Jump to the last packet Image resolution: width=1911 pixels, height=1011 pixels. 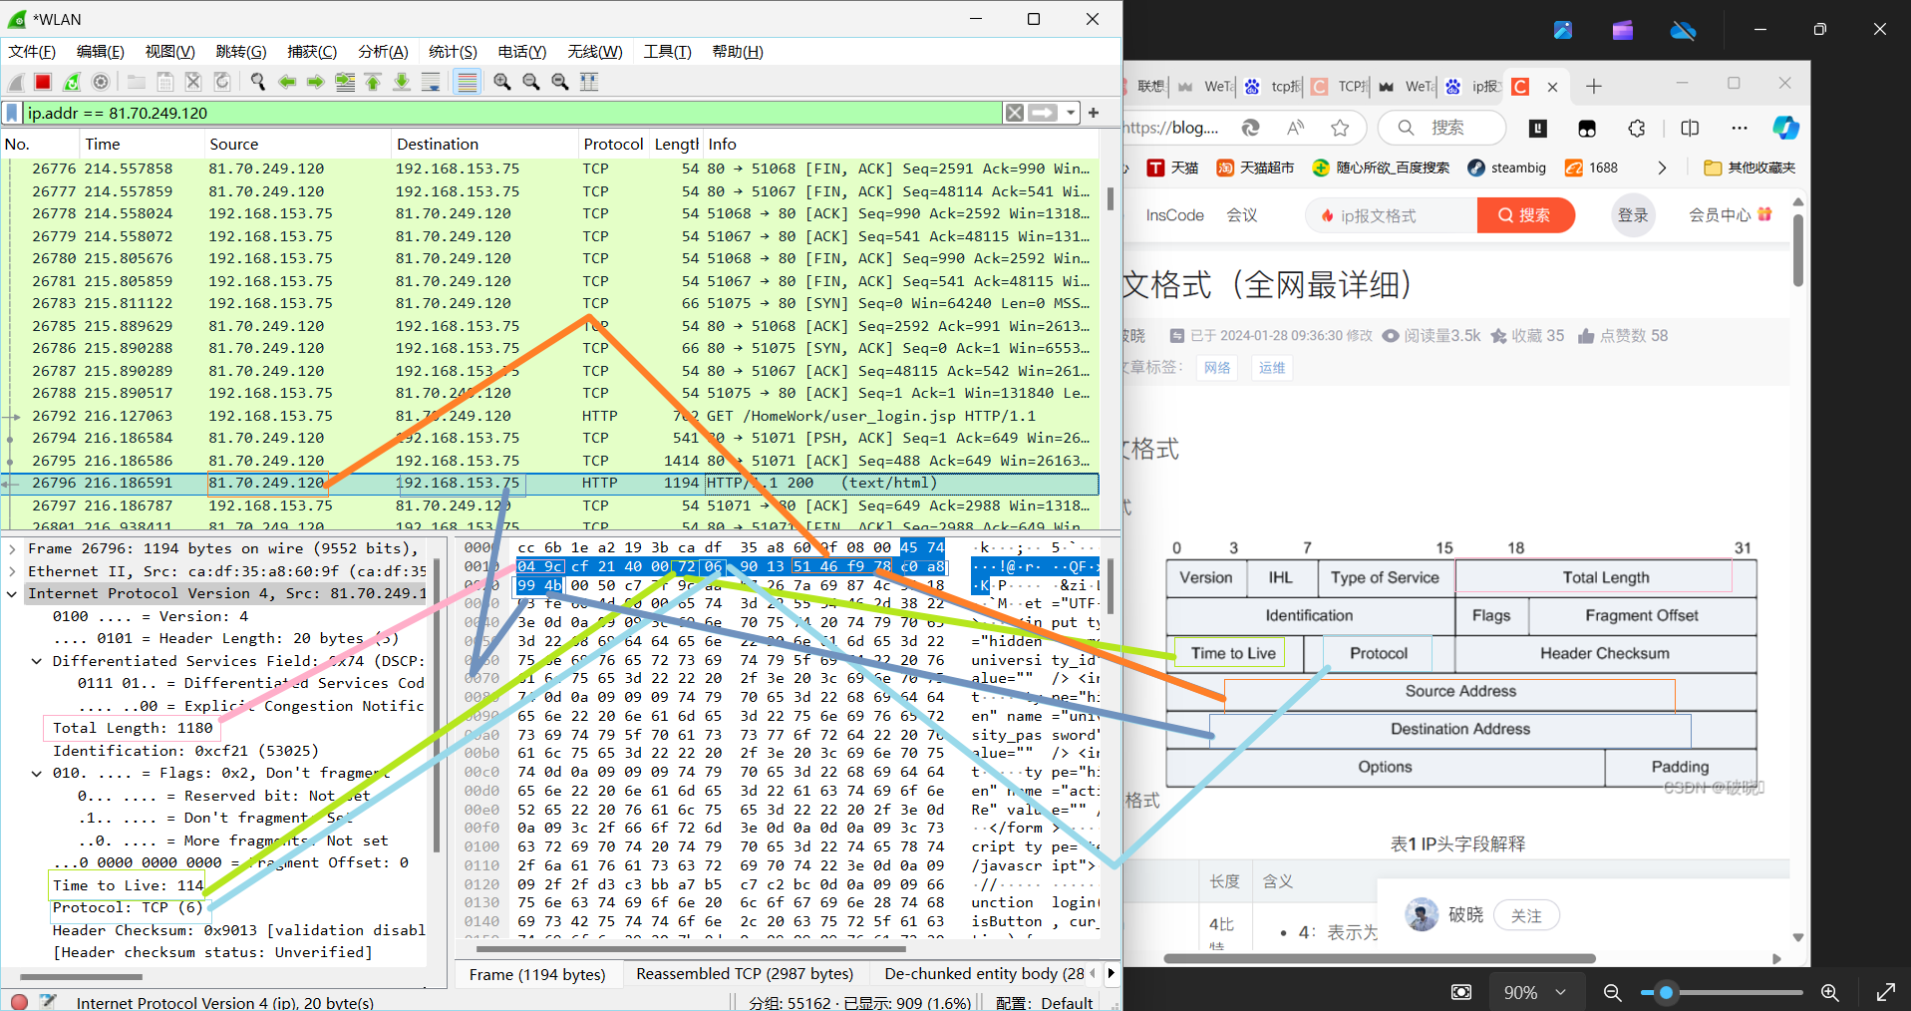click(x=402, y=82)
